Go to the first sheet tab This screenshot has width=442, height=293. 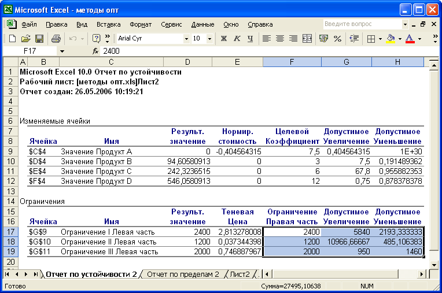[x=8, y=274]
